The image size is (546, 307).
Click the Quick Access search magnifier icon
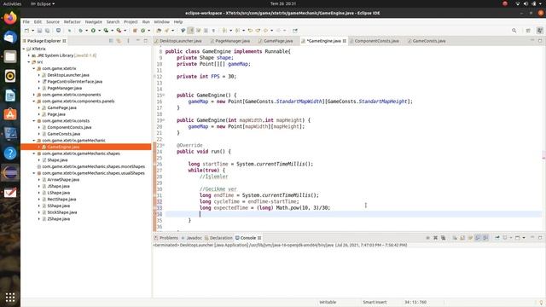click(x=514, y=31)
